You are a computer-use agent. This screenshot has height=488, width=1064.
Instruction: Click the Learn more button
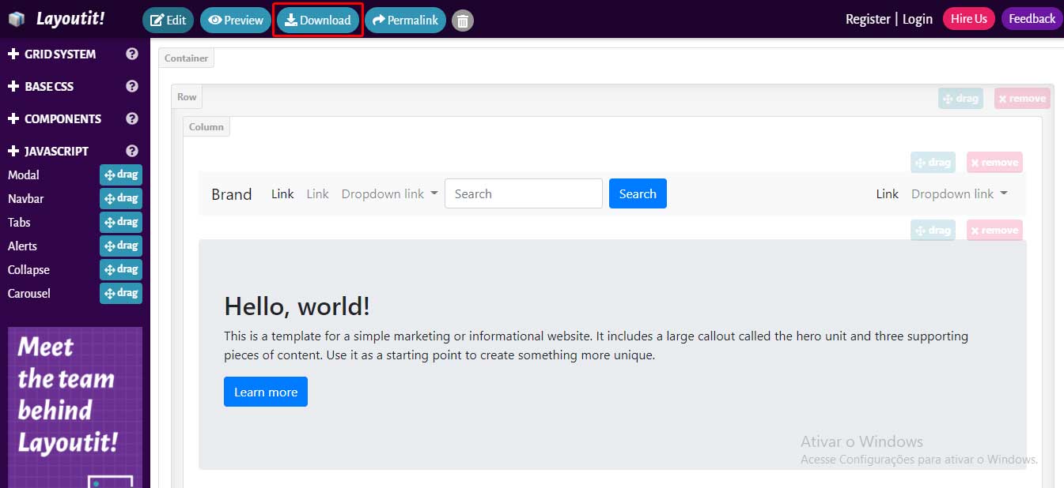[x=265, y=392]
